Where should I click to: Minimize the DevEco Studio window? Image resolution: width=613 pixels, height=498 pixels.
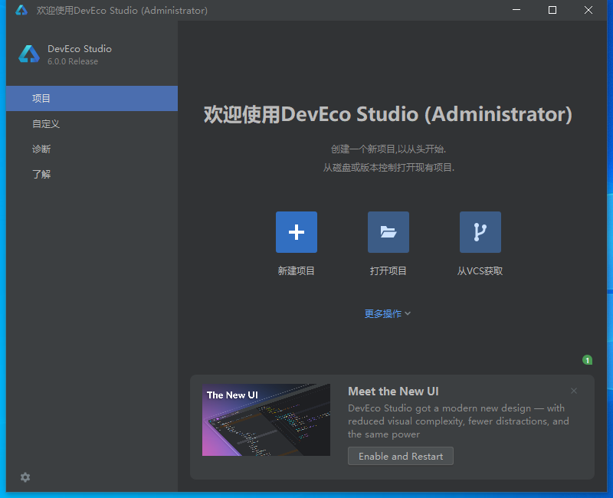pos(516,10)
